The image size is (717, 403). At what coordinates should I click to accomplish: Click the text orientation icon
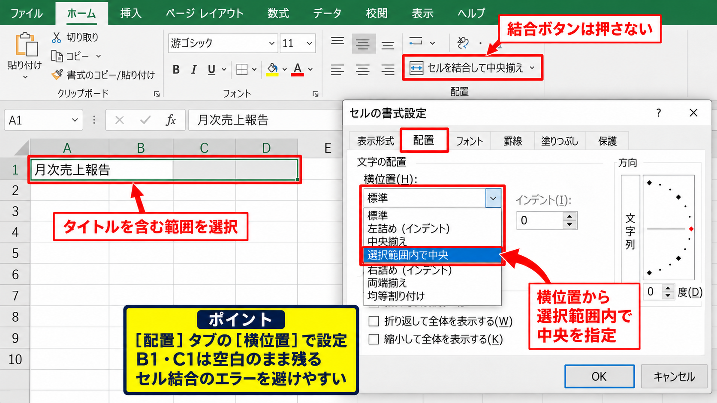[463, 42]
